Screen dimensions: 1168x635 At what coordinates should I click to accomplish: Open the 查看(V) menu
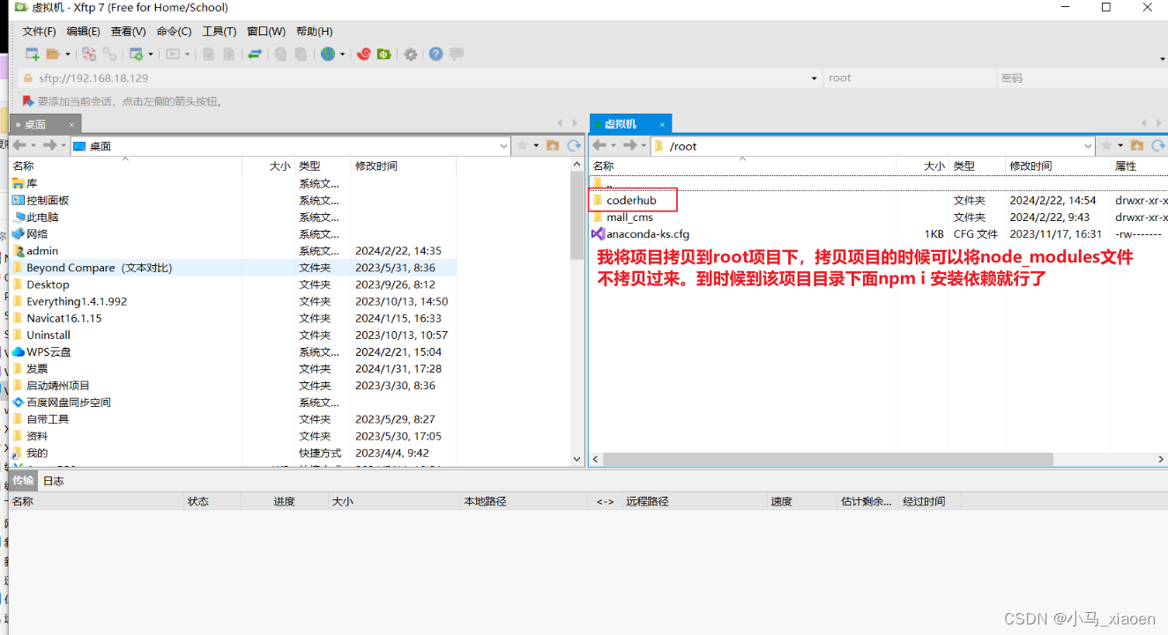point(129,31)
